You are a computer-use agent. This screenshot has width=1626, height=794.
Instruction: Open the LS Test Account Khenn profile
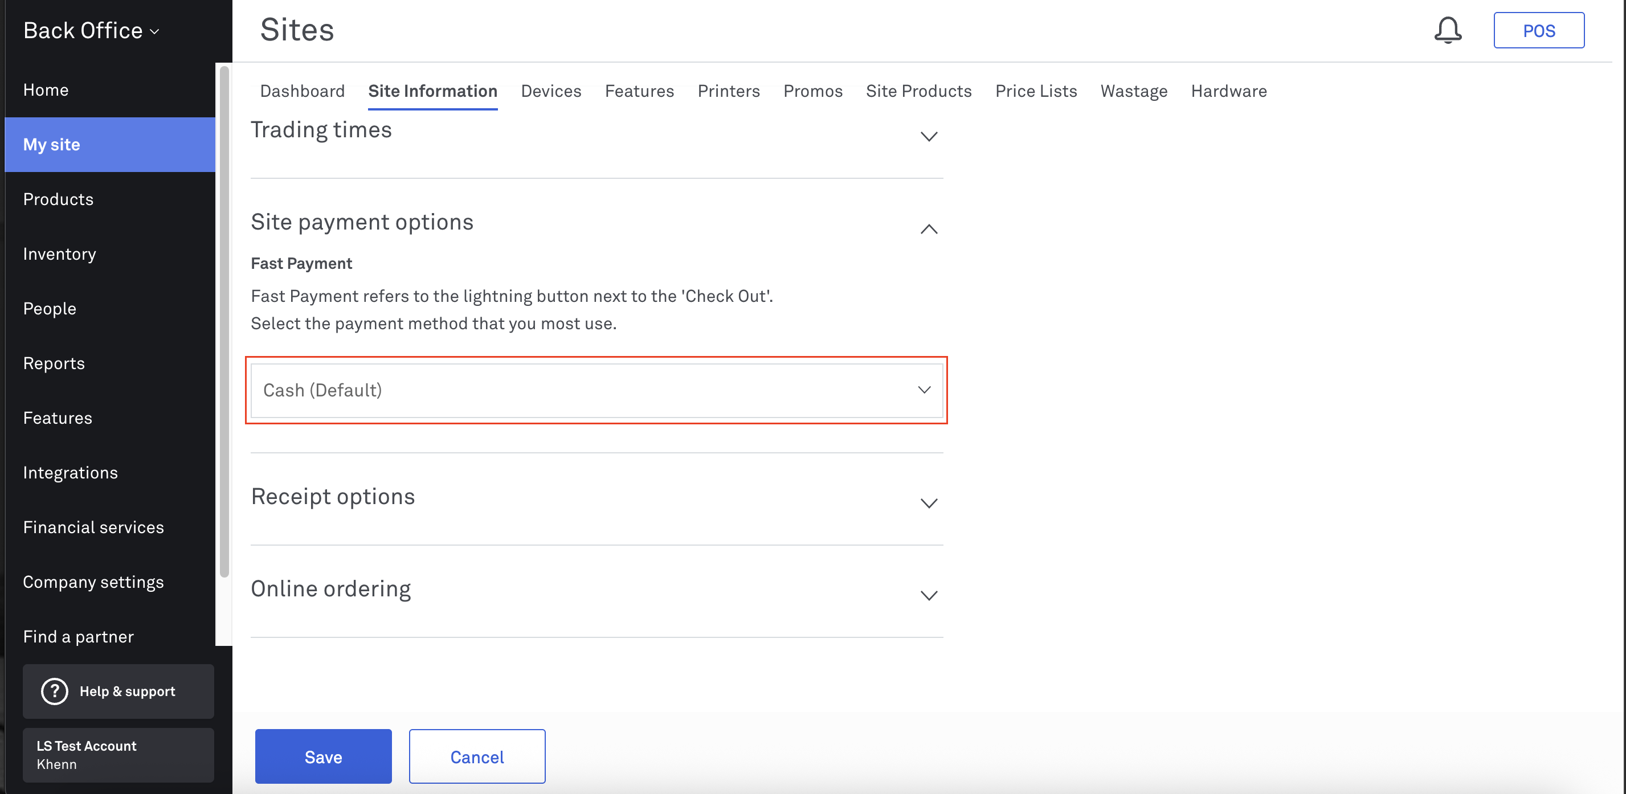118,755
